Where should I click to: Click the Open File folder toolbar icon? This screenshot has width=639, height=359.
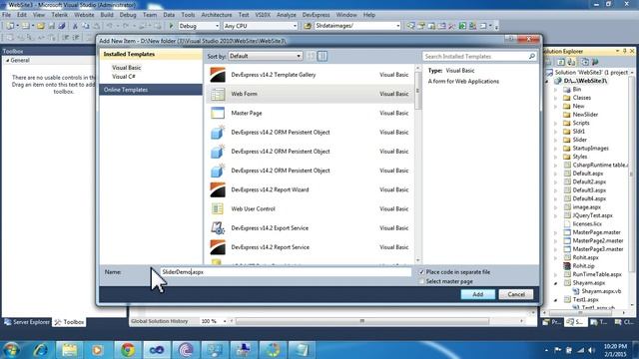point(40,26)
